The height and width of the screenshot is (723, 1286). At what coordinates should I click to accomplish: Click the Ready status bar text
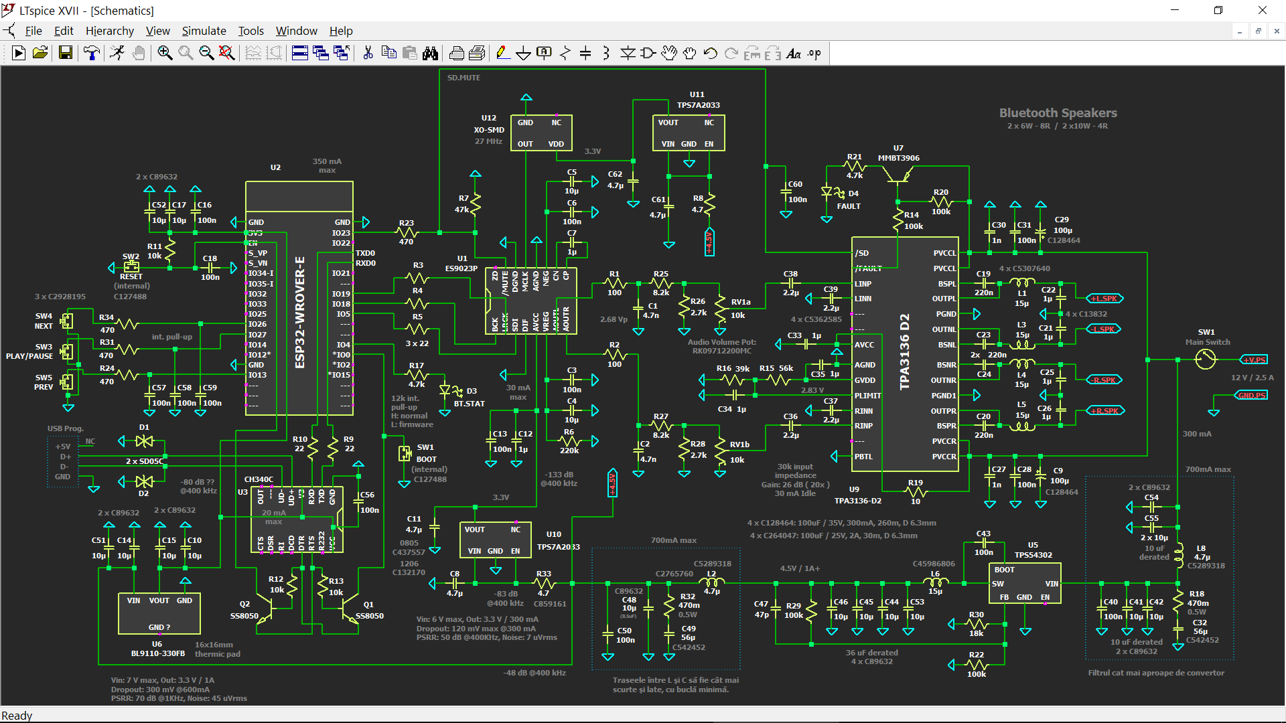17,716
